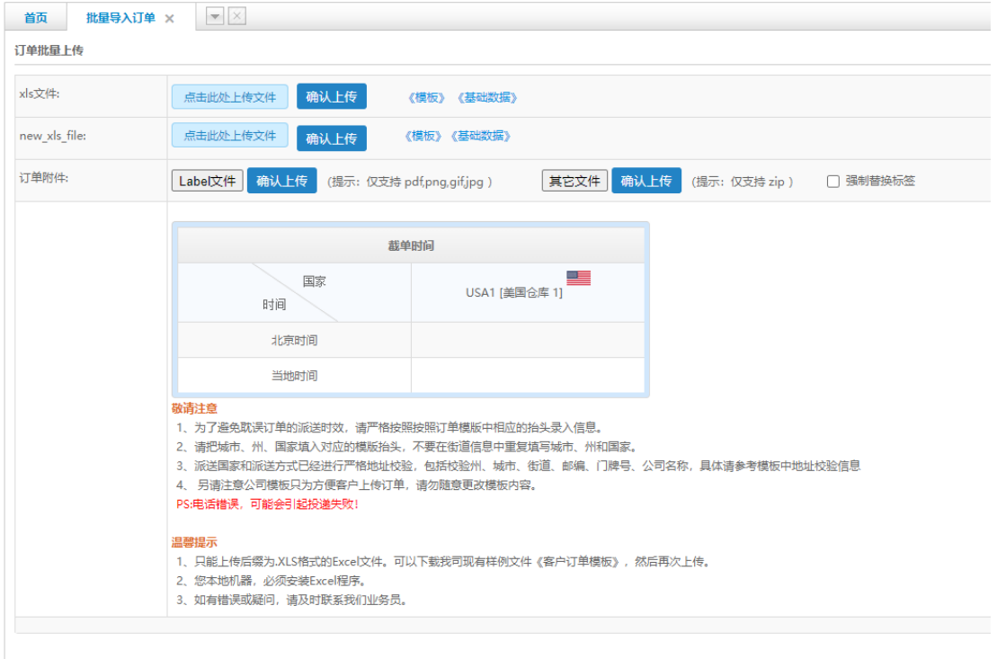Download 《模板》 in the new_xls_file row
Screen dimensions: 997x659
[x=423, y=137]
